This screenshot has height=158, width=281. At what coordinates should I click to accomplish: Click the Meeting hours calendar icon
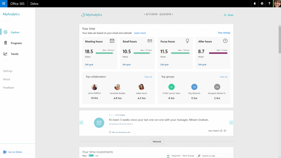tap(112, 41)
